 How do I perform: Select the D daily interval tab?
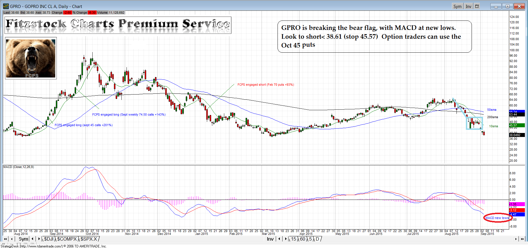[317, 239]
